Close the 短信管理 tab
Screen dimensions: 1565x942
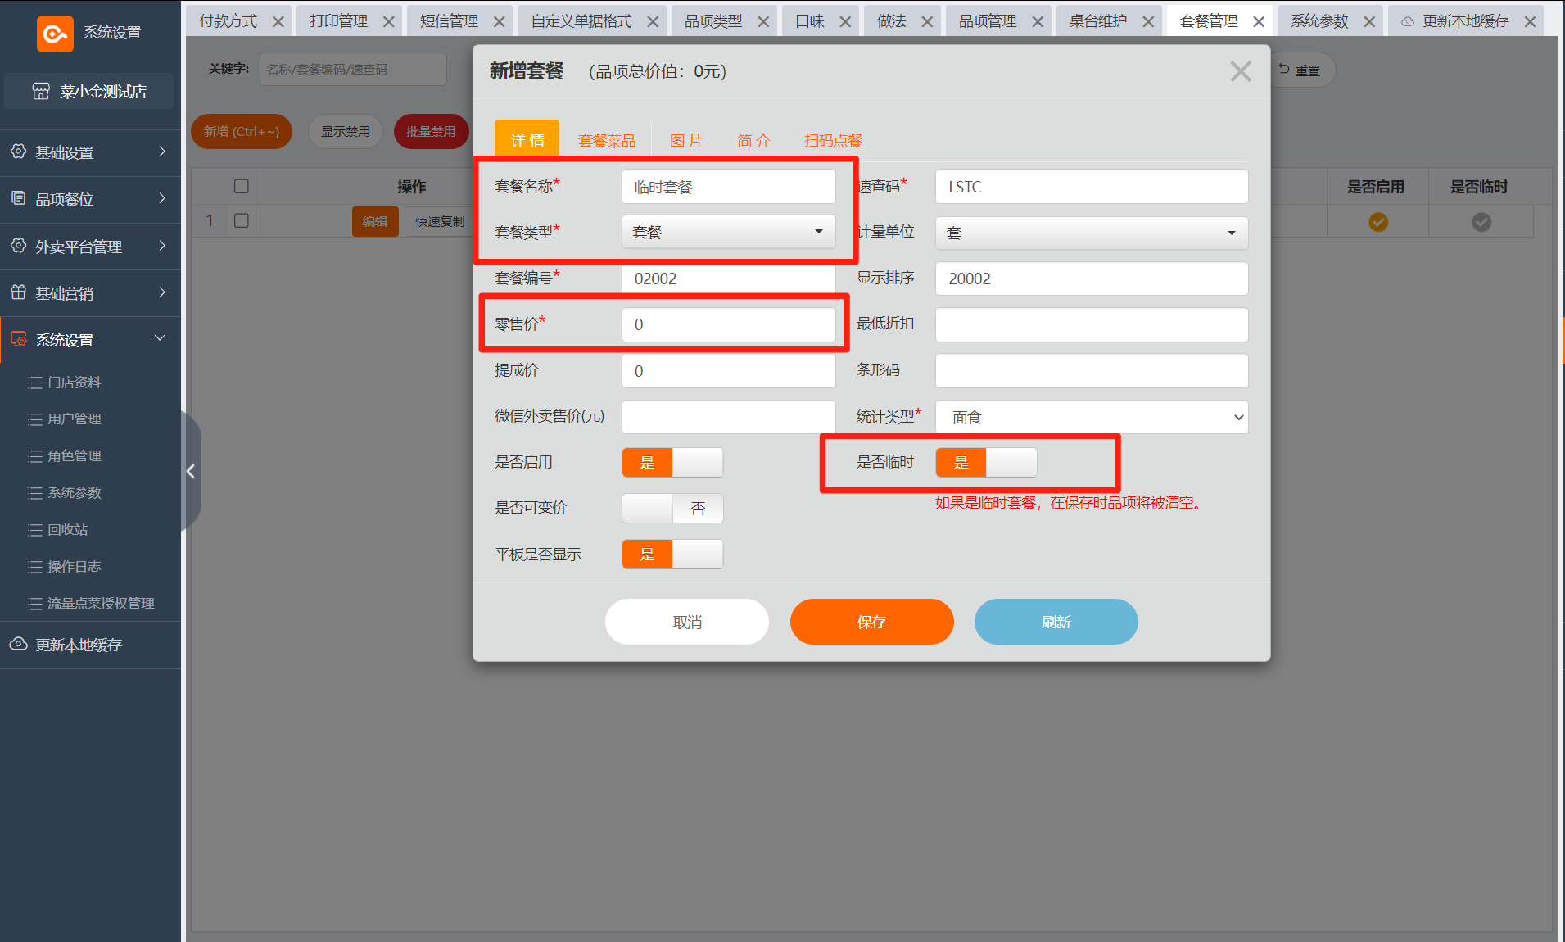(500, 21)
